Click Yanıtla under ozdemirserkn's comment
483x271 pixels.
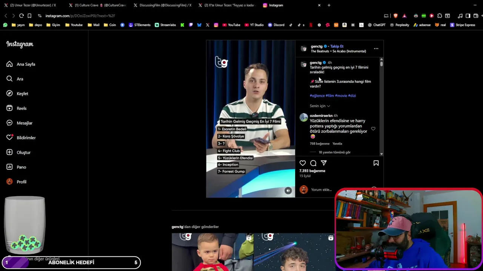point(337,144)
